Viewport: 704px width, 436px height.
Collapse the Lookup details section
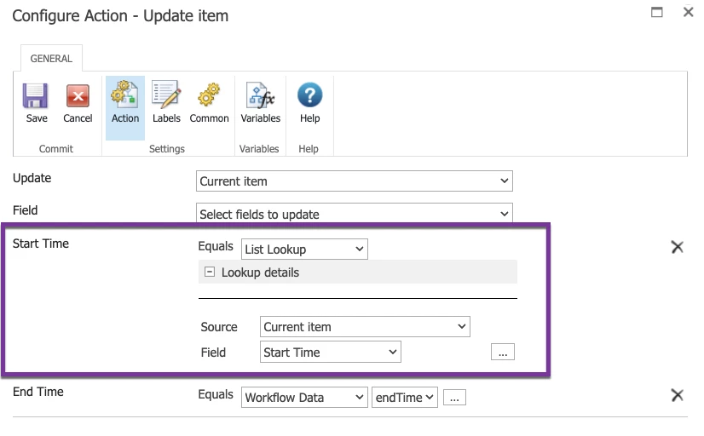(x=209, y=272)
